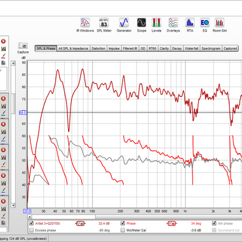
Task: Open notes icon below the red pen
Action: coord(3,63)
